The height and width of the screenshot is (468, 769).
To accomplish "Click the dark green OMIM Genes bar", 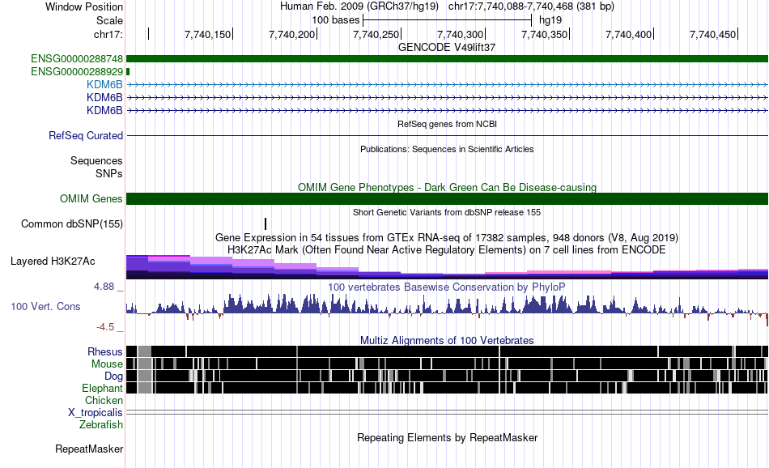I will [x=447, y=198].
